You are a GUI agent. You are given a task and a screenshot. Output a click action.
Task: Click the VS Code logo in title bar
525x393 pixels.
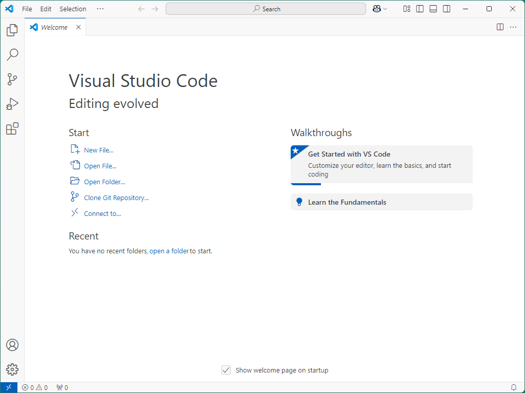tap(9, 9)
